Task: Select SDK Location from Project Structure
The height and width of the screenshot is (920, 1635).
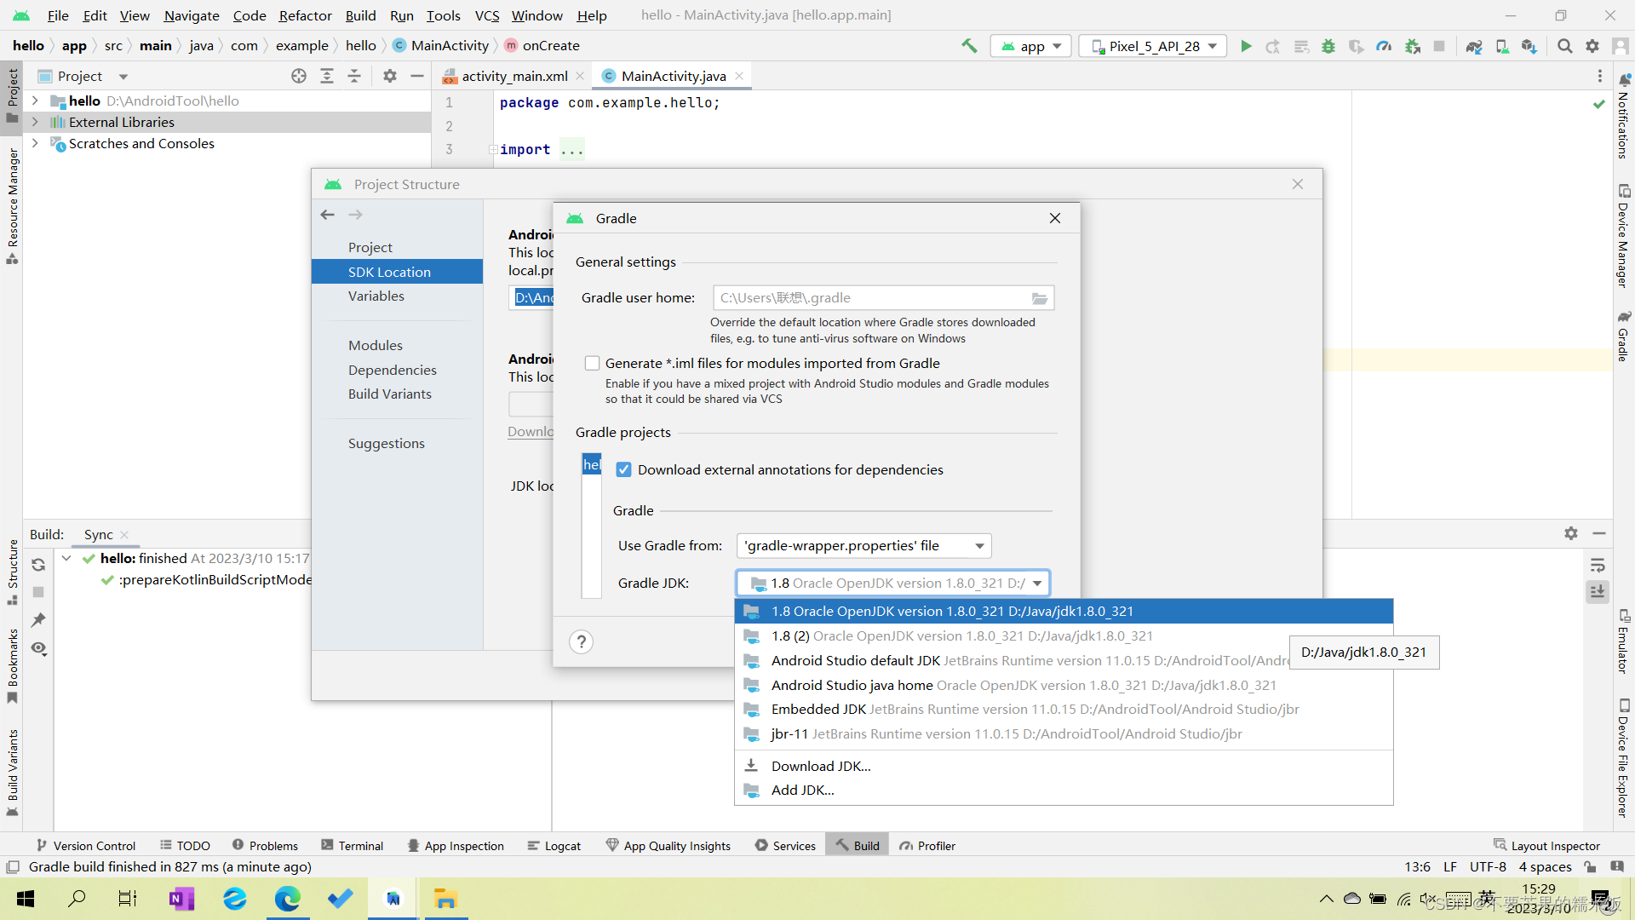Action: tap(390, 271)
